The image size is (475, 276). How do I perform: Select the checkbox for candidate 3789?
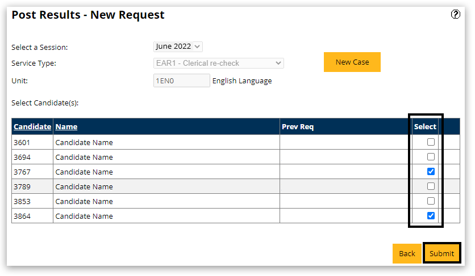(x=431, y=186)
